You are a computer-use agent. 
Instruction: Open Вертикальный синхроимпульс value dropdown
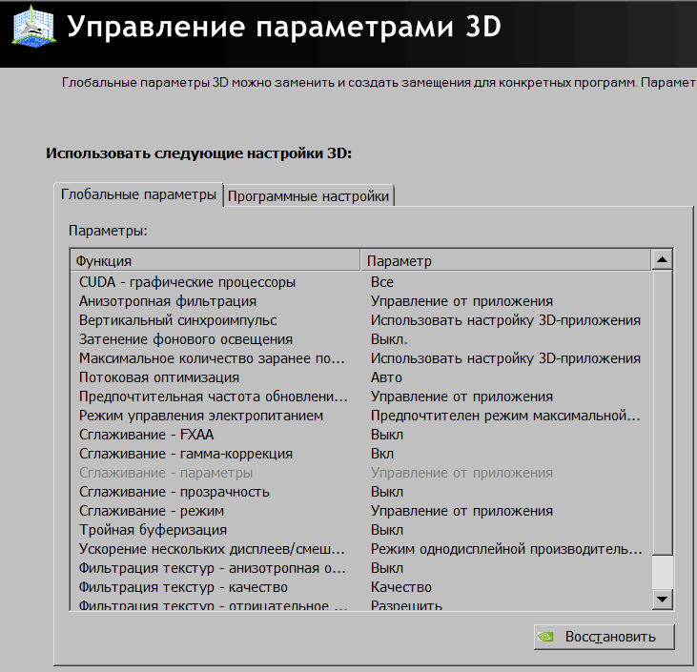(x=505, y=320)
